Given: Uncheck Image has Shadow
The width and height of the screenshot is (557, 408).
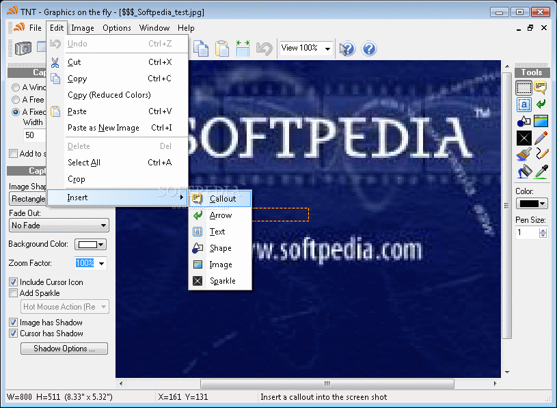Looking at the screenshot, I should click(13, 323).
